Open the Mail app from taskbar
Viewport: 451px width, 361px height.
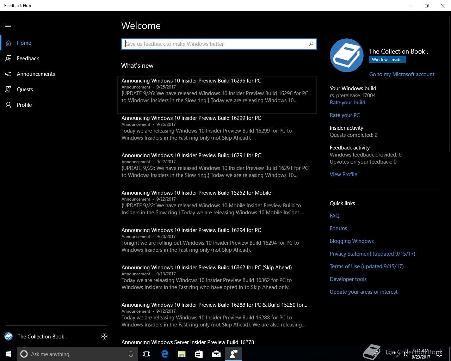(216, 354)
